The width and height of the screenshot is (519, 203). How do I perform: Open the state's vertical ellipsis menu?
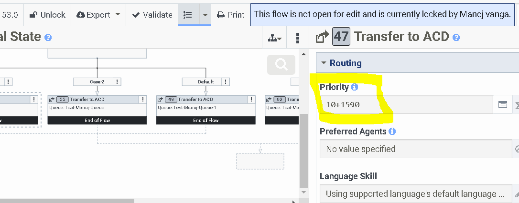tap(298, 38)
